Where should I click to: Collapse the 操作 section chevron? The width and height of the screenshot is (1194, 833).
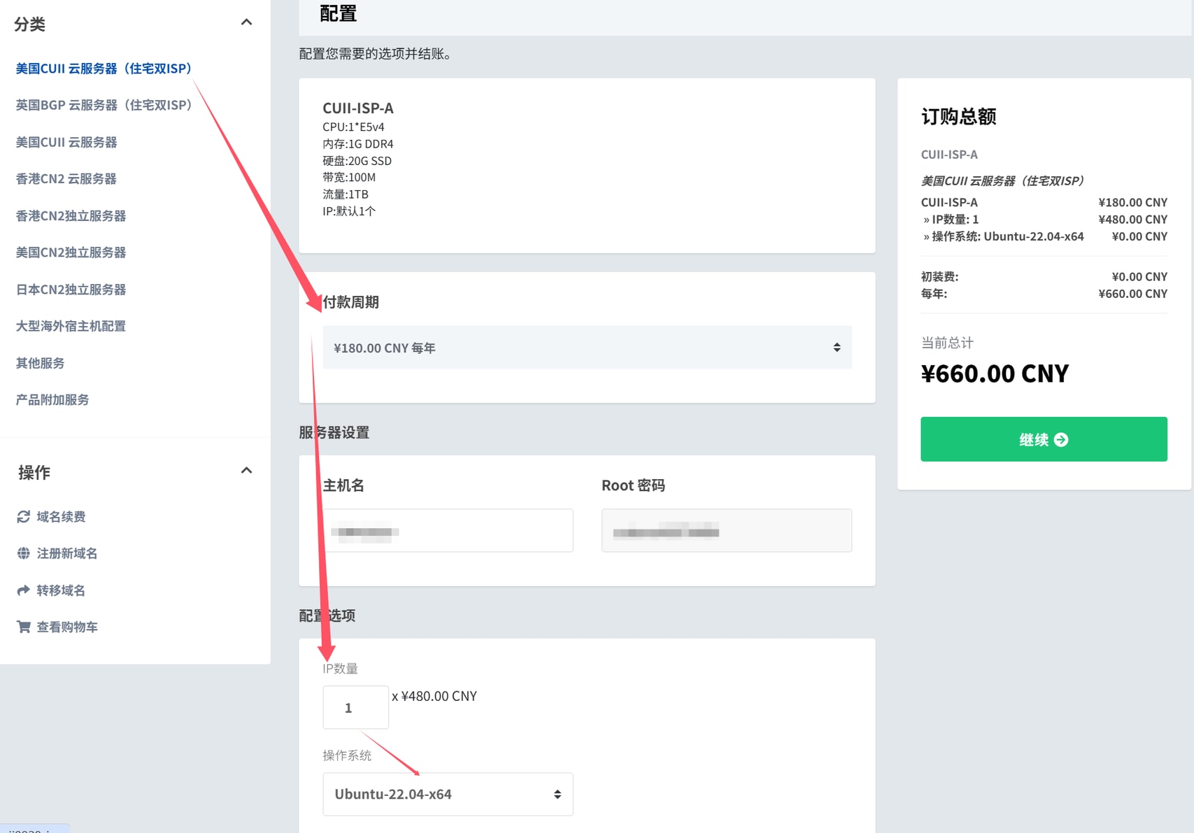[x=246, y=471]
